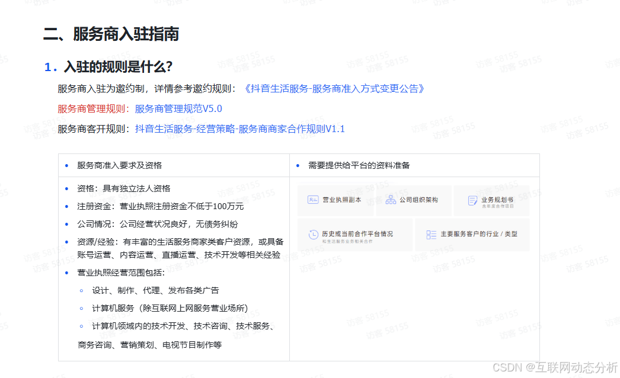The image size is (620, 378).
Task: Click the line about 注册资金 不低于100万元
Action: 160,206
